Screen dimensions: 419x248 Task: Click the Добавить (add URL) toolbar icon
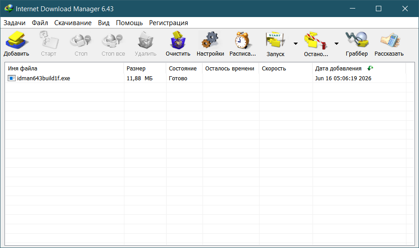16,40
